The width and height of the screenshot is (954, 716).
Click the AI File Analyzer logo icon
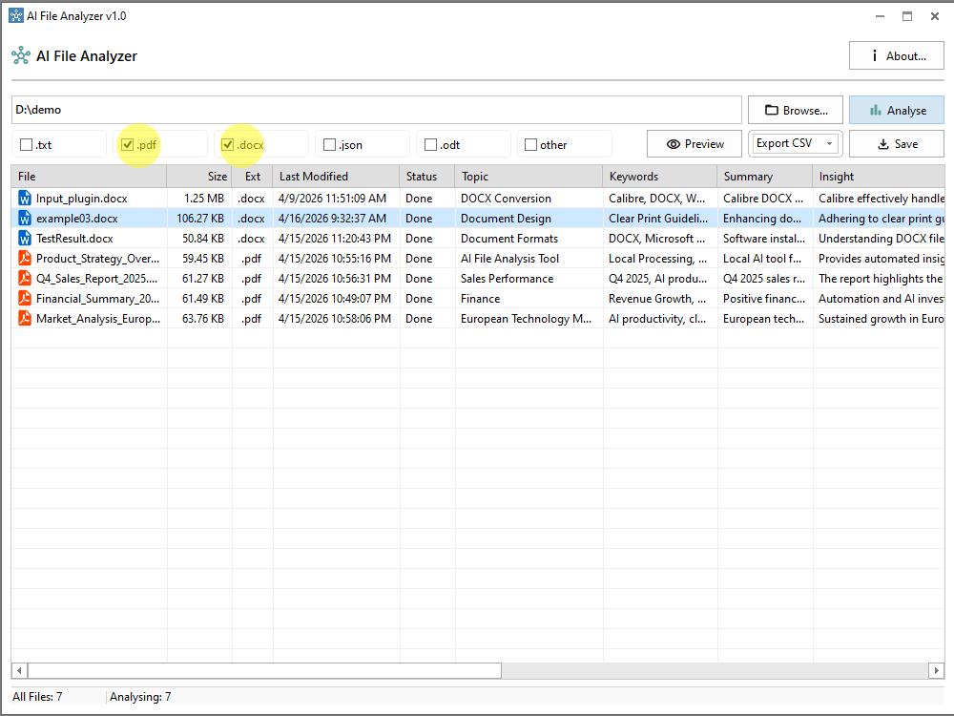click(x=21, y=56)
